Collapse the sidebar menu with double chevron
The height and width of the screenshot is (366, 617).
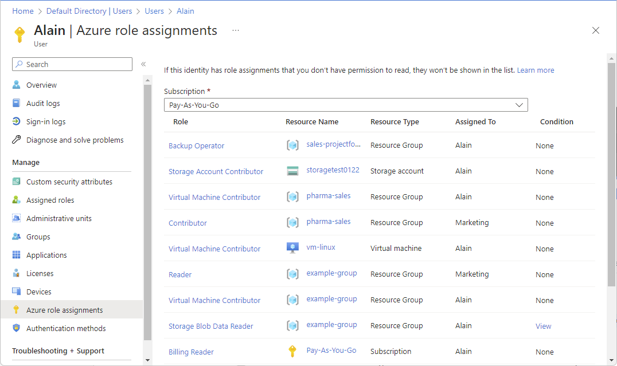(143, 64)
